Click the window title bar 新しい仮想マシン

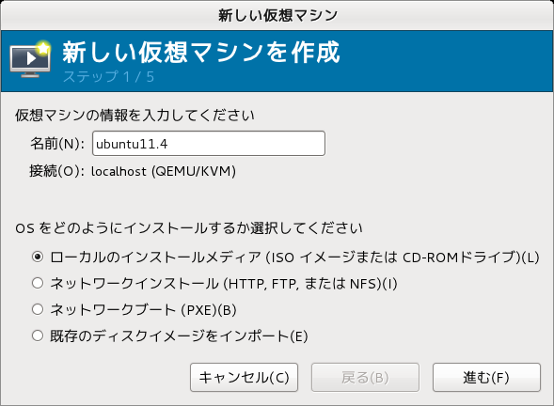tap(277, 15)
